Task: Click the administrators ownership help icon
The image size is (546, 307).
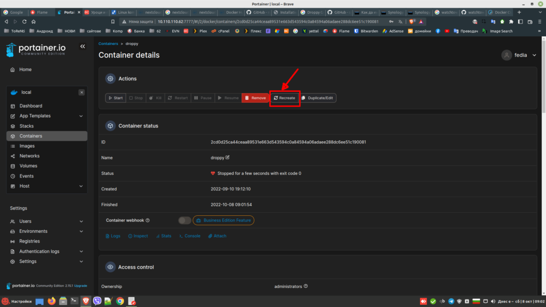Action: pos(306,286)
